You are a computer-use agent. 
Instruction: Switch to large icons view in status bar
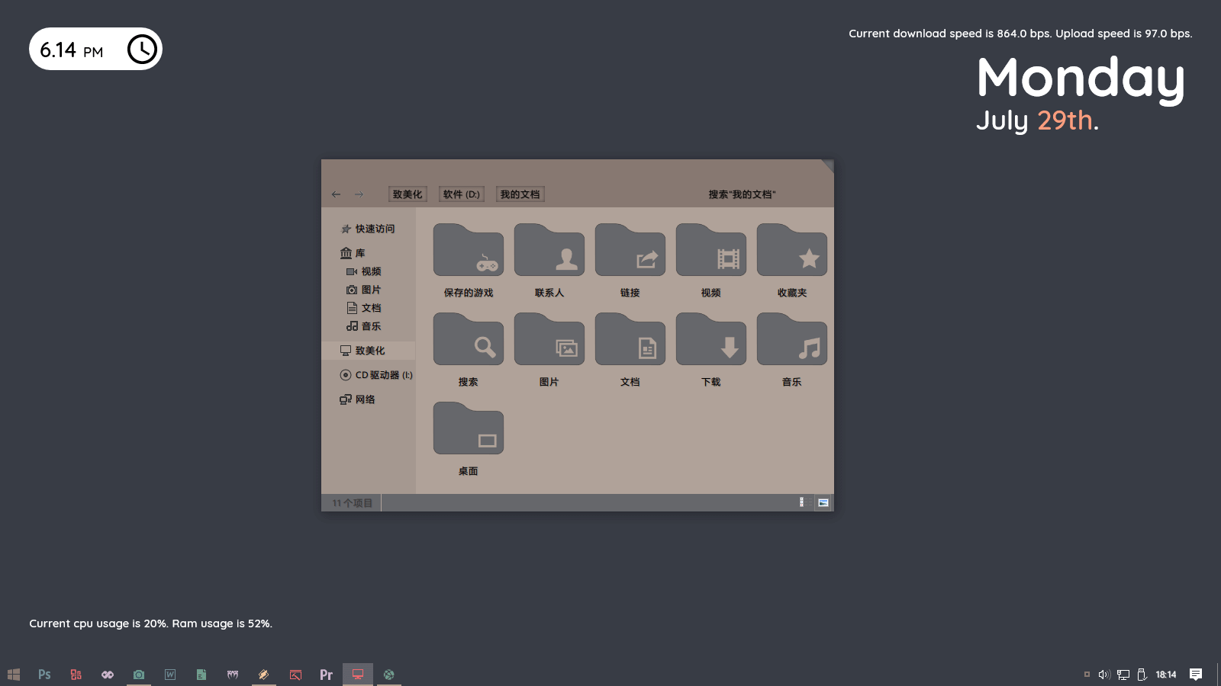823,502
